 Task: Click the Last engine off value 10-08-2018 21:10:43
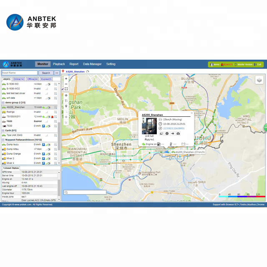[x=32, y=186]
